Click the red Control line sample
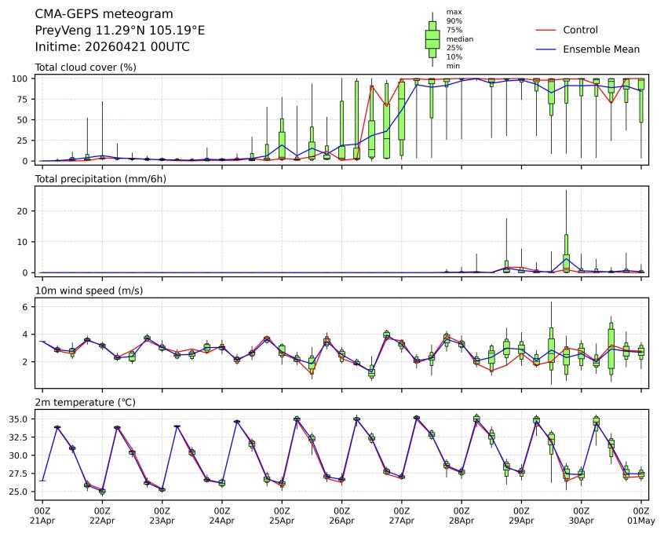The height and width of the screenshot is (534, 664). (x=545, y=31)
